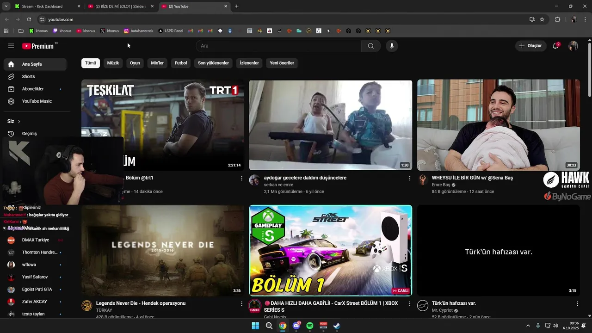Open the Legends Never Die video thumbnail
Viewport: 592px width, 333px height.
pos(163,250)
